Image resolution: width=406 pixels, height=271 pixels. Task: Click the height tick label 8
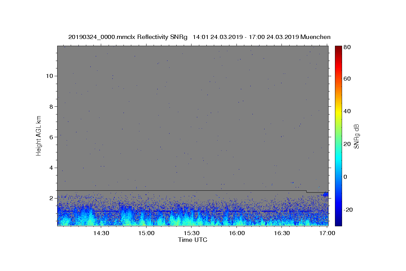point(51,106)
